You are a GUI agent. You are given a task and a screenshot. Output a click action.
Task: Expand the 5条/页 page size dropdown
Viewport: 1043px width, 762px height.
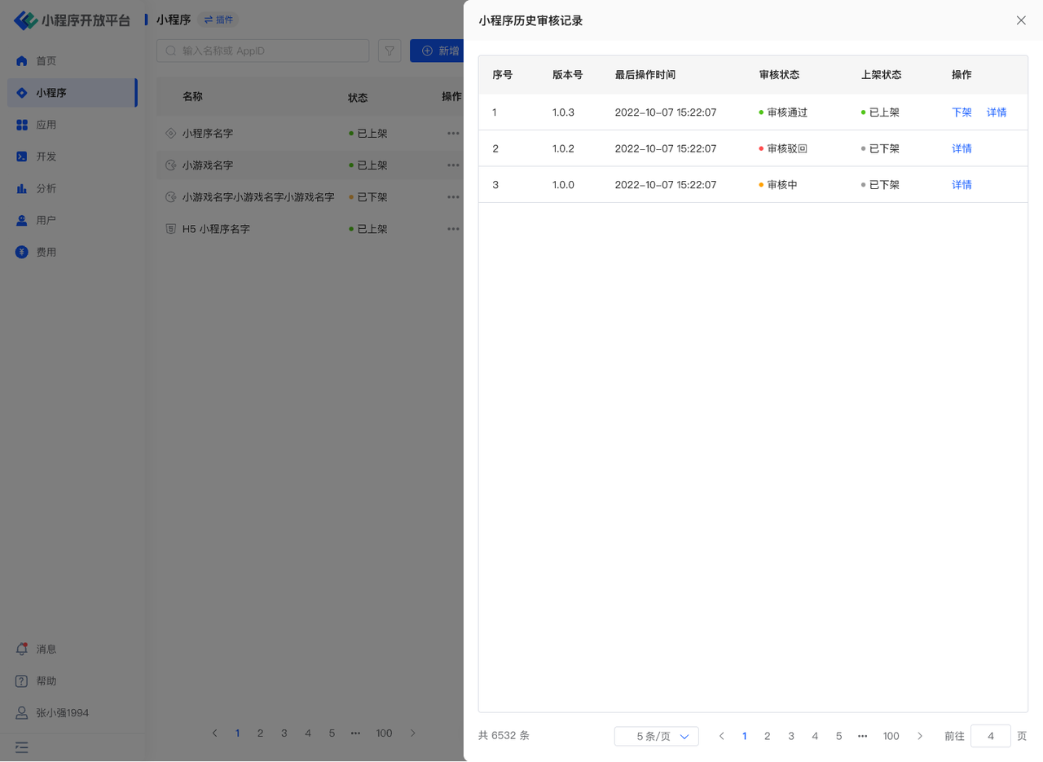click(x=656, y=736)
